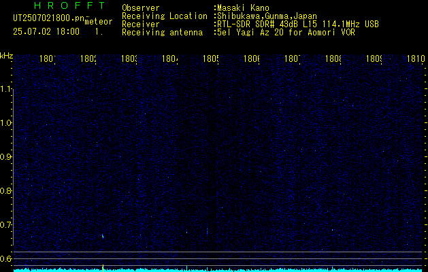Click the bright meteor echo after 1802
Image resolution: width=428 pixels, height=272 pixels.
click(x=103, y=236)
